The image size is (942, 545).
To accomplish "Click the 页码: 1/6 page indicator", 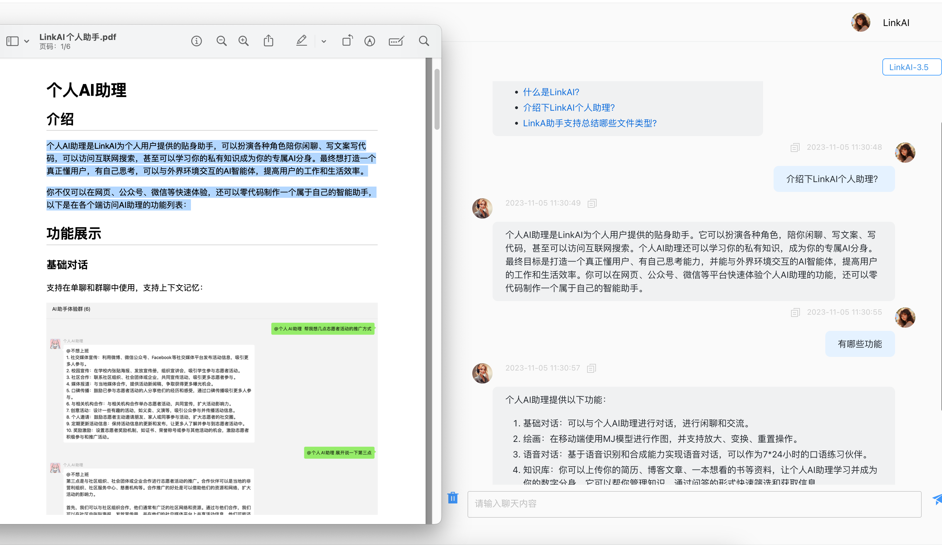I will [x=55, y=46].
